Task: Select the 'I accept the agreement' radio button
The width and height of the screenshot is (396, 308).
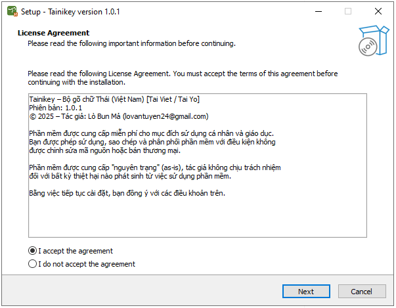Action: click(33, 251)
